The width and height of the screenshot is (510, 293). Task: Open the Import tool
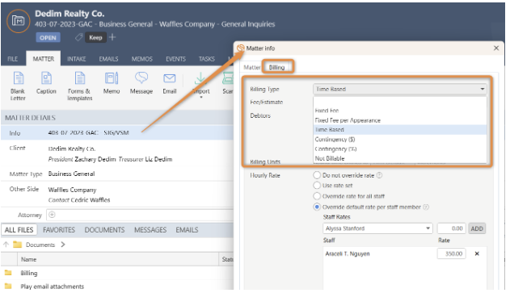pyautogui.click(x=200, y=84)
